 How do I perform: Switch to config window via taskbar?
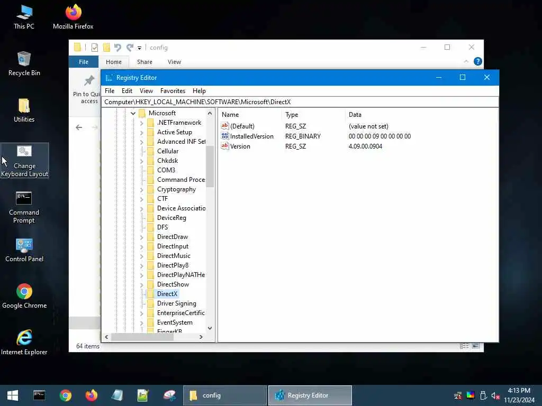(224, 395)
